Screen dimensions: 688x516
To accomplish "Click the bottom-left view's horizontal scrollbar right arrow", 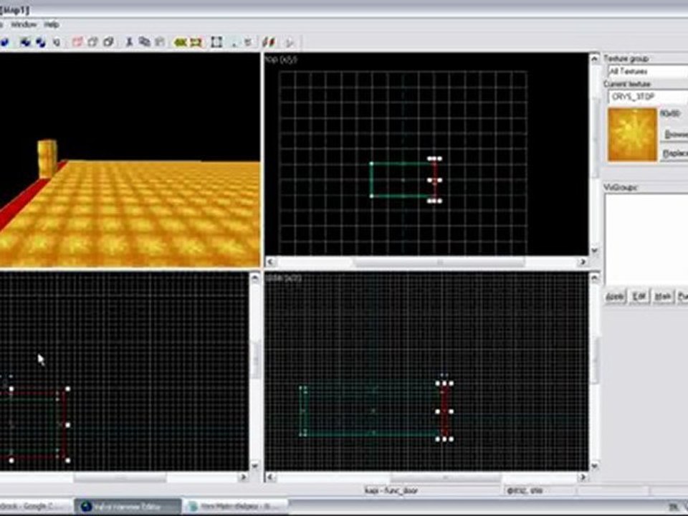I will pyautogui.click(x=244, y=477).
